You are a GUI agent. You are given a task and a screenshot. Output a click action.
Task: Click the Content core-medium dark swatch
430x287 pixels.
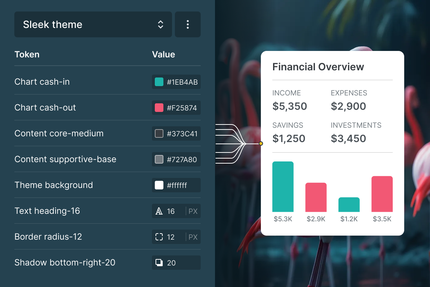click(x=159, y=133)
